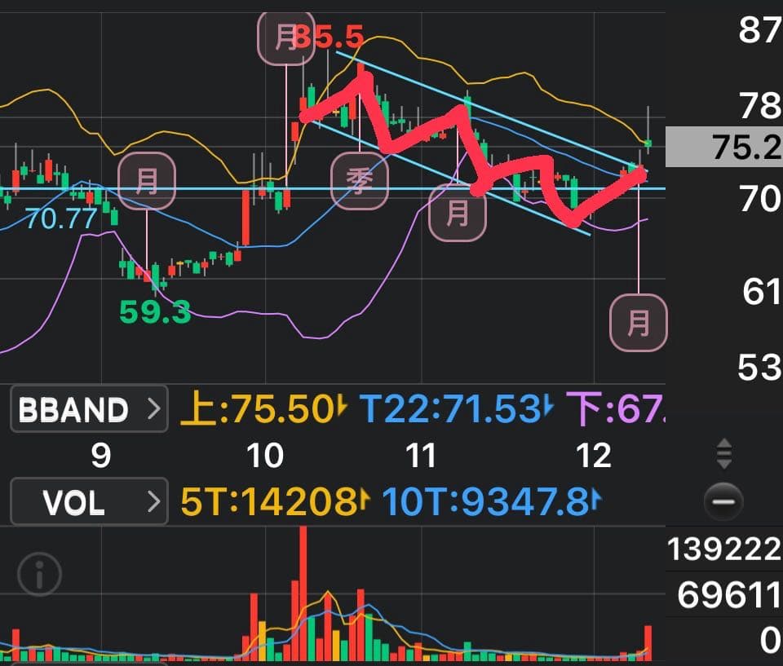Click the 69611 volume axis label
783x666 pixels.
click(x=729, y=594)
